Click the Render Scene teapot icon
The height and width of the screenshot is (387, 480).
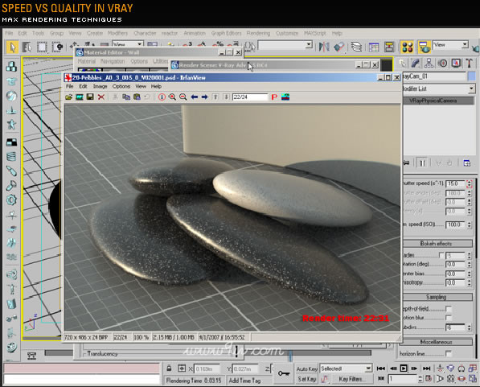tap(425, 47)
